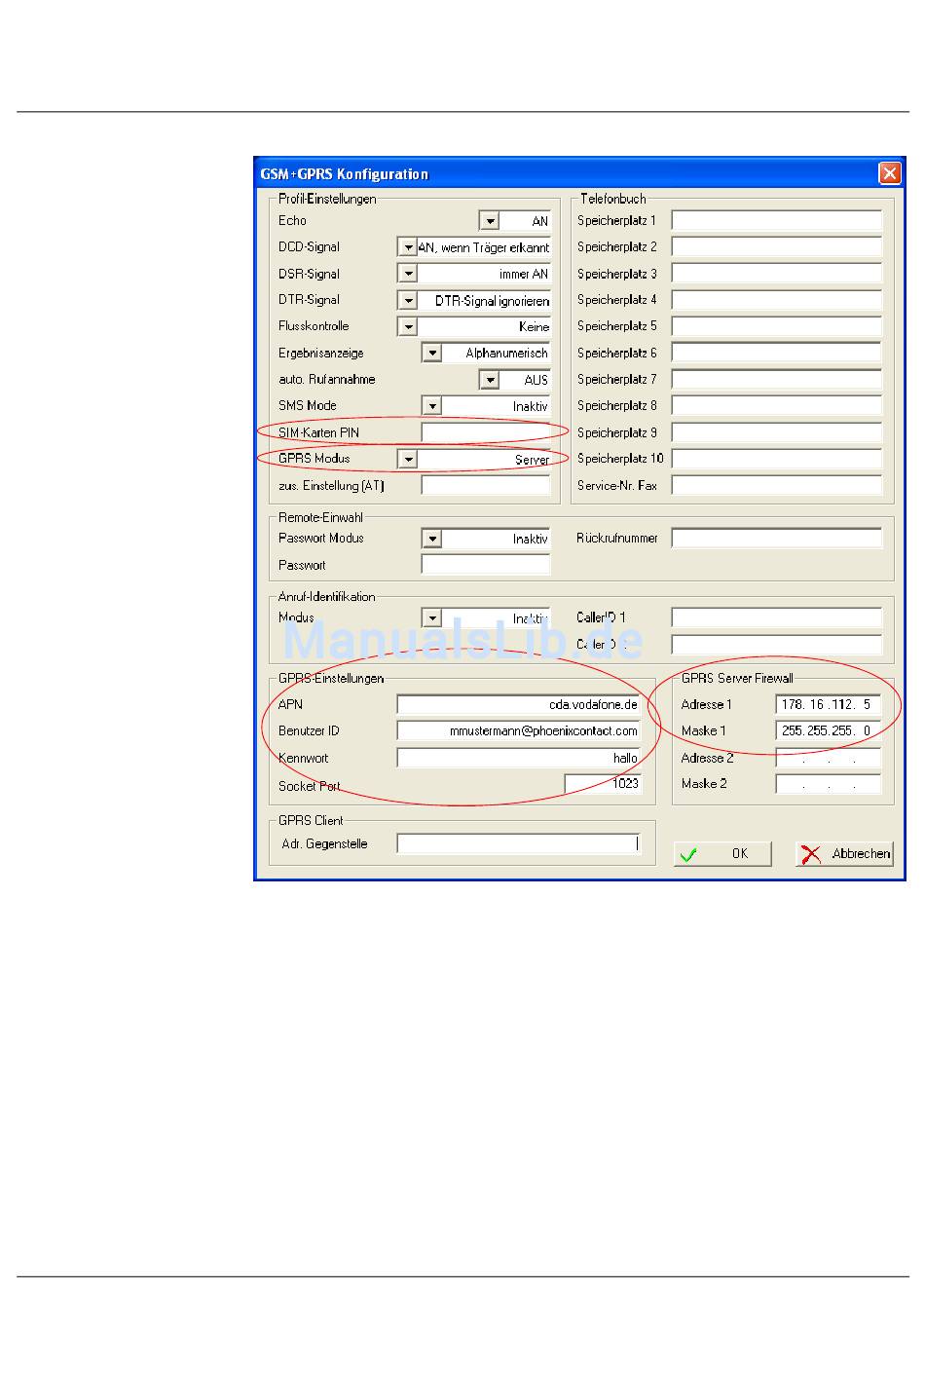Cancel with the Abbrechen button
Viewport: 925px width, 1383px height.
(844, 854)
